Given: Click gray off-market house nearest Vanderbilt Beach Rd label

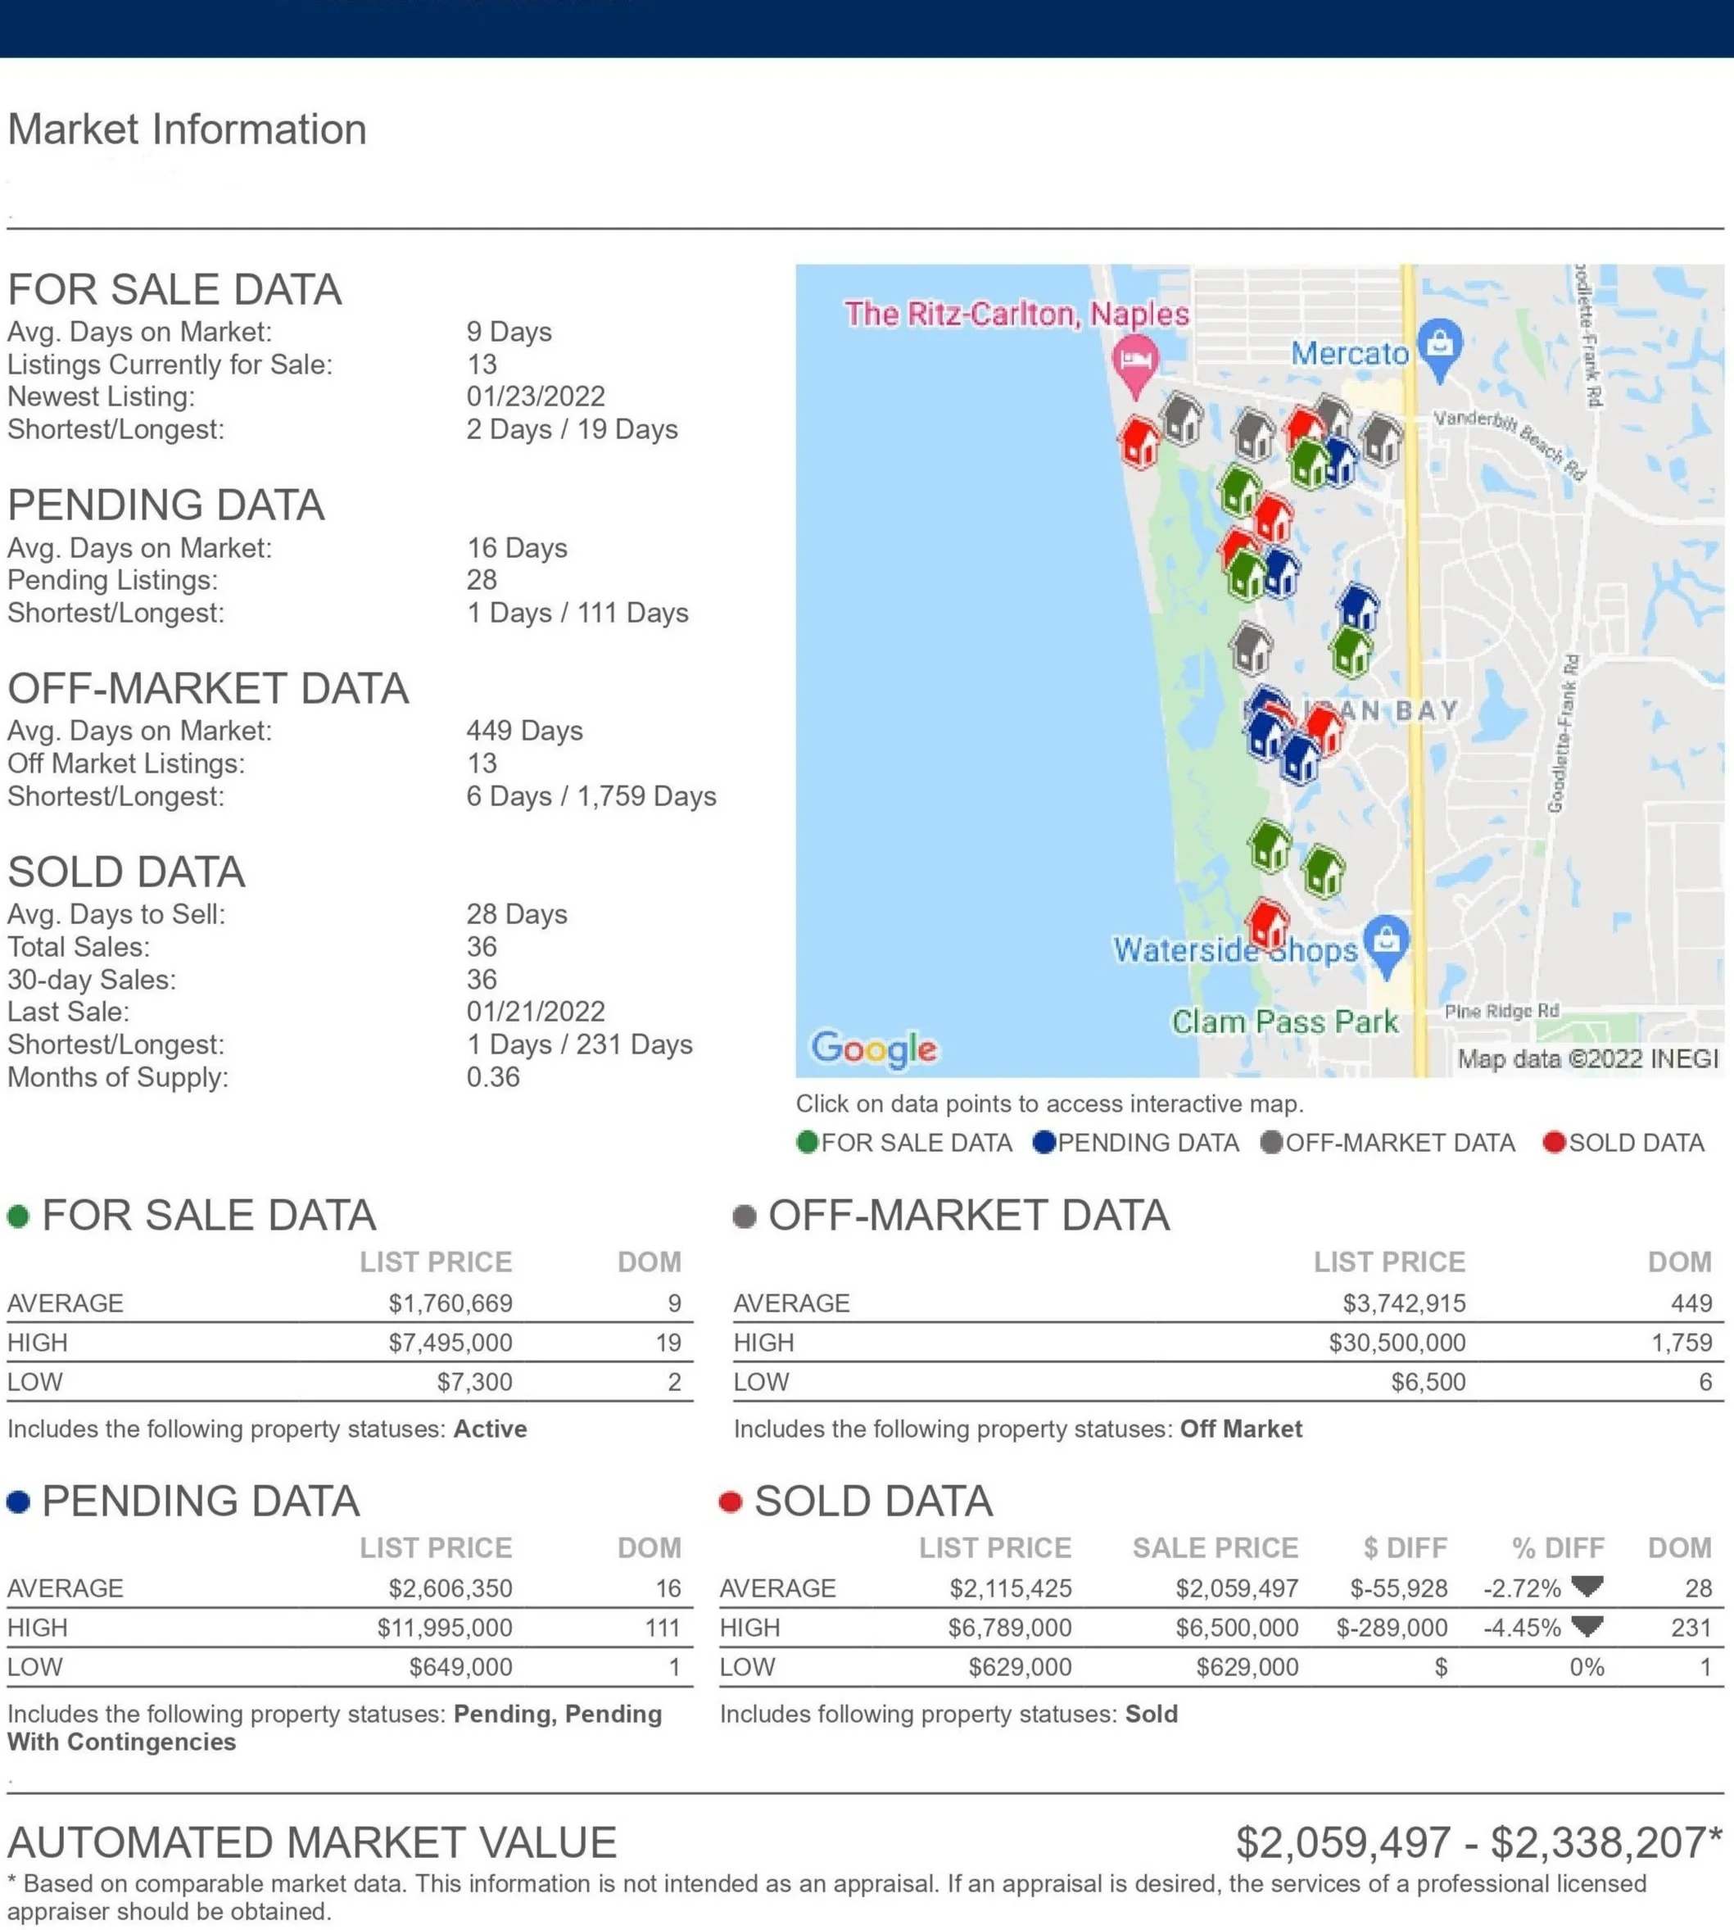Looking at the screenshot, I should 1380,438.
